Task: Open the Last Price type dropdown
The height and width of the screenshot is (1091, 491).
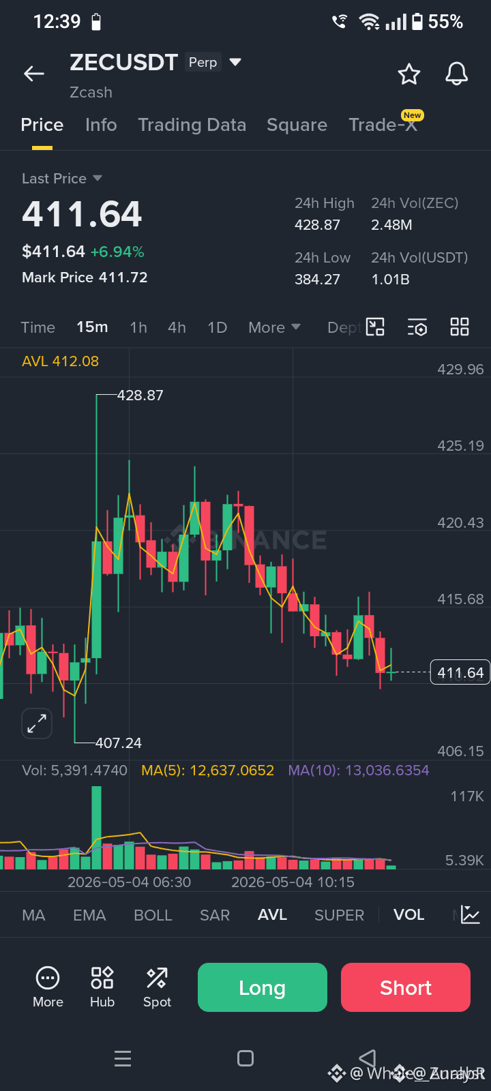Action: click(62, 179)
